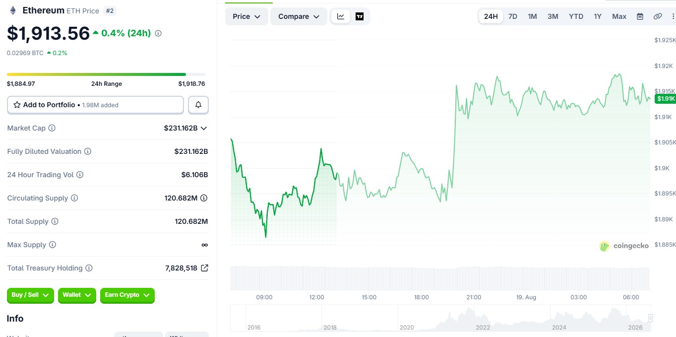Screen dimensions: 676x337
Task: Click the Add to Portfolio button
Action: click(x=95, y=105)
